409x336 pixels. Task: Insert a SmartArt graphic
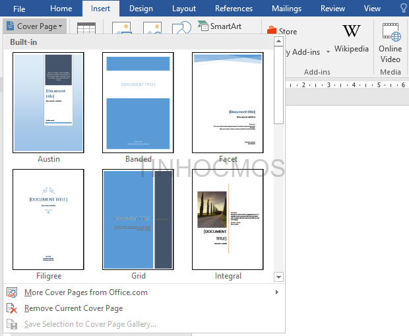220,26
